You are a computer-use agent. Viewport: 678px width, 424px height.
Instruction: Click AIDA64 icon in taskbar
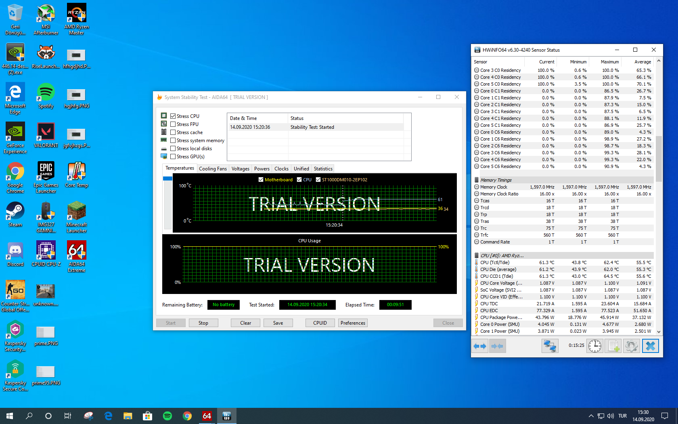207,416
